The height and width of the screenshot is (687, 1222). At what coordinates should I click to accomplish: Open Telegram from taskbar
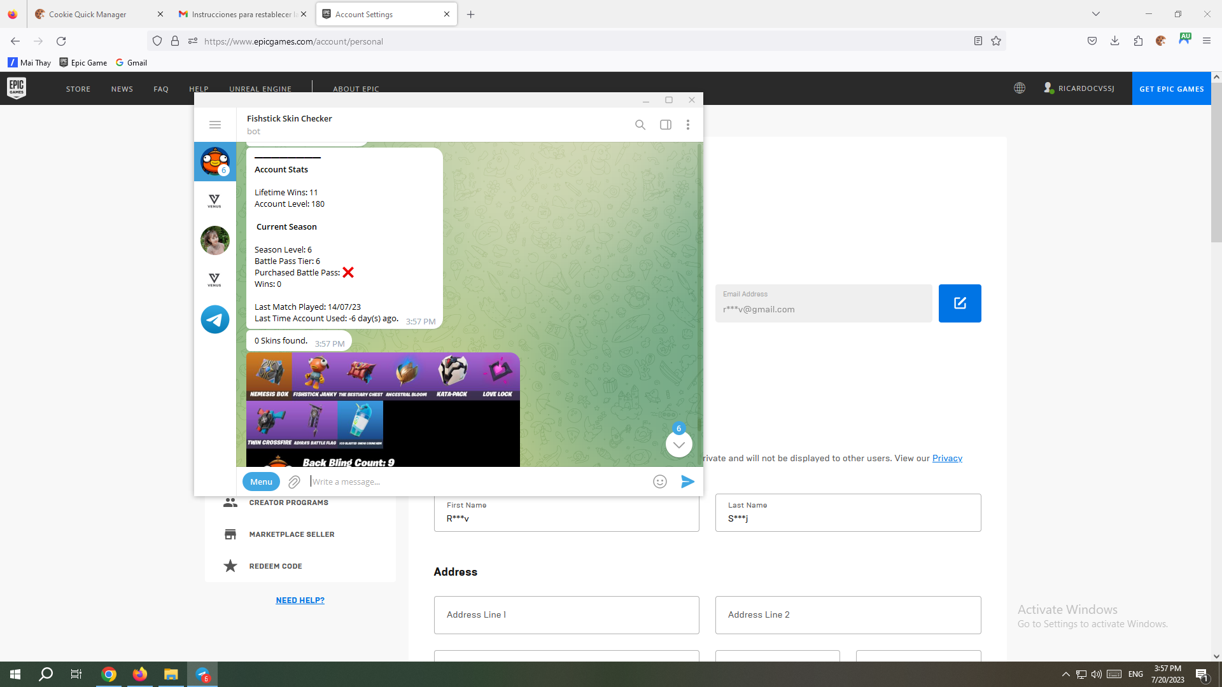click(x=202, y=674)
